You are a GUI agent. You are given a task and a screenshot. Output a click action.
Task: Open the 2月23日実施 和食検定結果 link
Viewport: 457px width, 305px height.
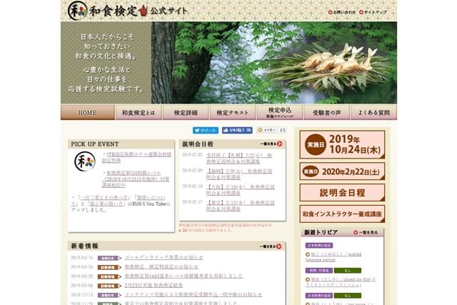click(154, 285)
